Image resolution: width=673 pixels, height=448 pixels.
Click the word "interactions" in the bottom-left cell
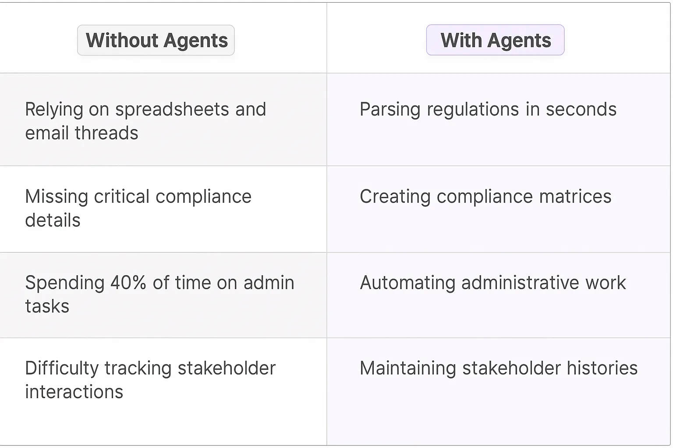(74, 392)
